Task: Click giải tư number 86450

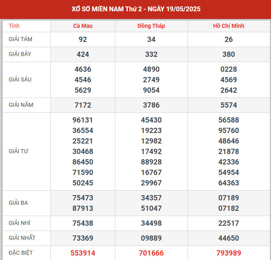Action: click(x=83, y=162)
